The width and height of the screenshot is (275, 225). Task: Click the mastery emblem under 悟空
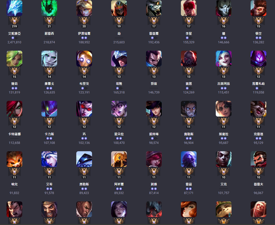pos(258,21)
